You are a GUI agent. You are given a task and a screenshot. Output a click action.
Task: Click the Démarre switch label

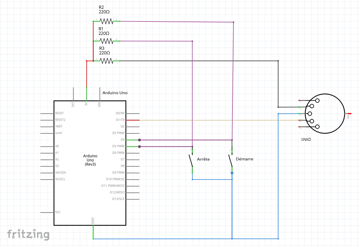pyautogui.click(x=244, y=159)
